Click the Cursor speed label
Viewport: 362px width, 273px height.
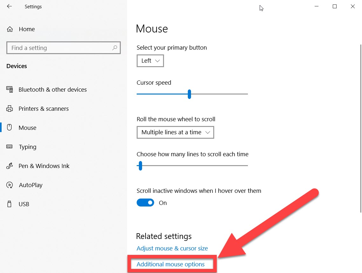(x=154, y=82)
